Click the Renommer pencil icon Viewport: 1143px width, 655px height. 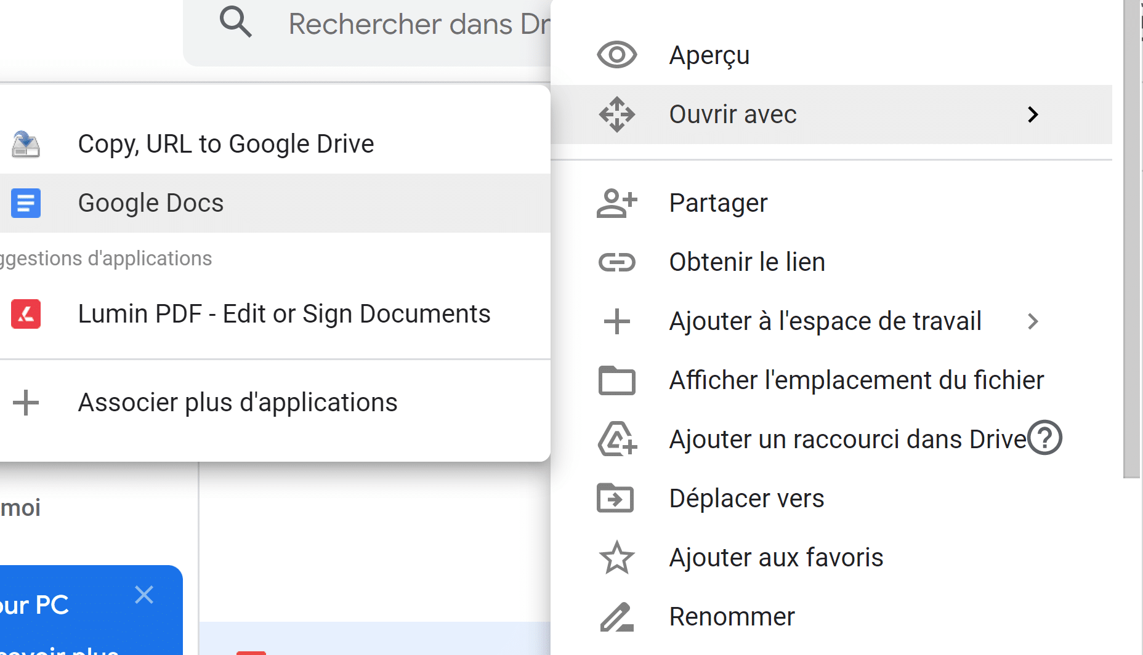(x=616, y=617)
